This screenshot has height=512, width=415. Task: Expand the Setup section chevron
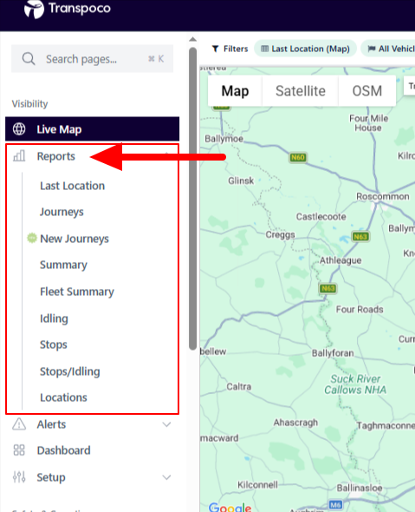(166, 477)
